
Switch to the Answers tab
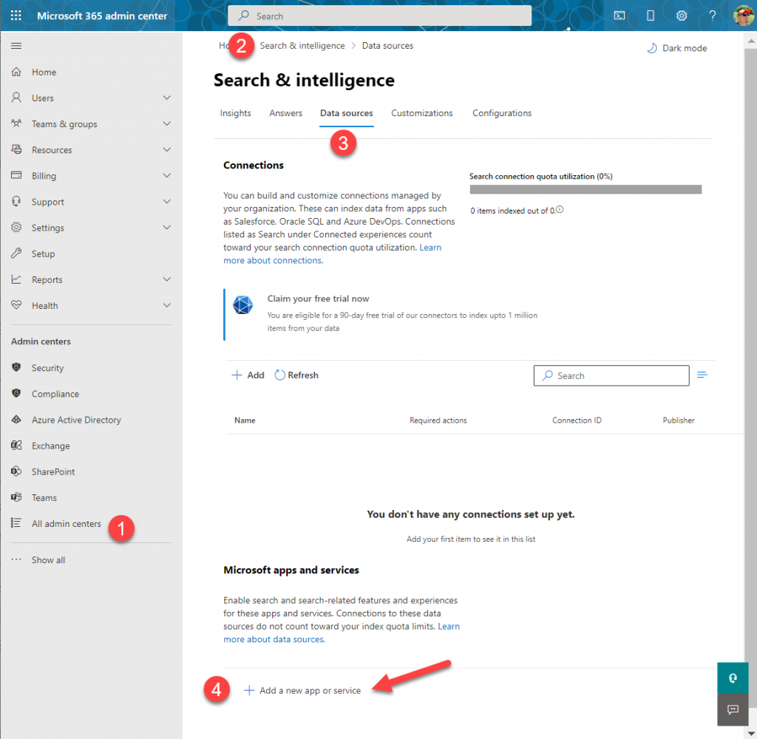(x=286, y=113)
